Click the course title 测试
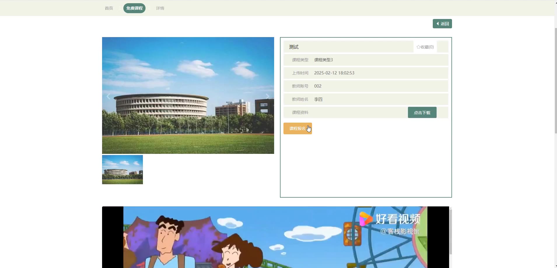The height and width of the screenshot is (268, 557). 294,47
